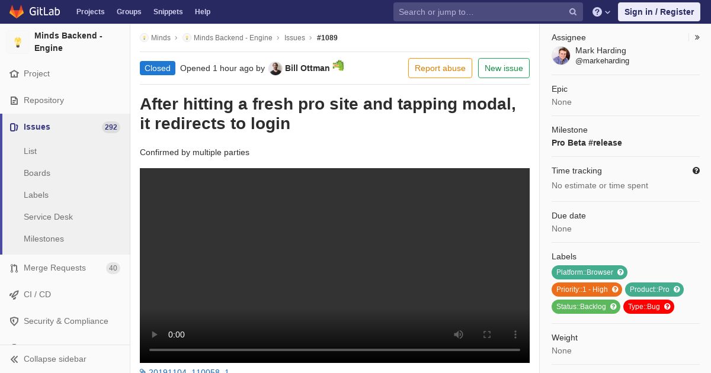Viewport: 711px width, 373px height.
Task: Click the Issues breadcrumb link
Action: point(294,38)
